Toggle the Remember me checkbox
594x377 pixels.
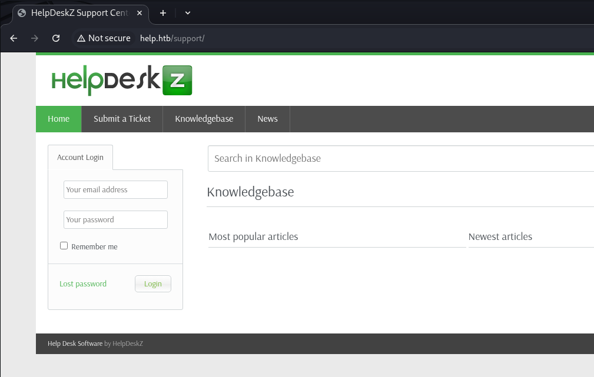point(64,246)
